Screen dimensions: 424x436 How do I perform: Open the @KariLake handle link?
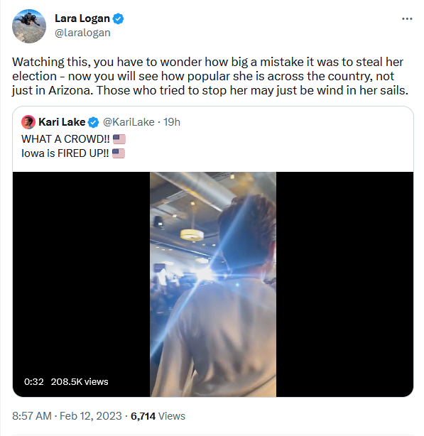[x=129, y=122]
